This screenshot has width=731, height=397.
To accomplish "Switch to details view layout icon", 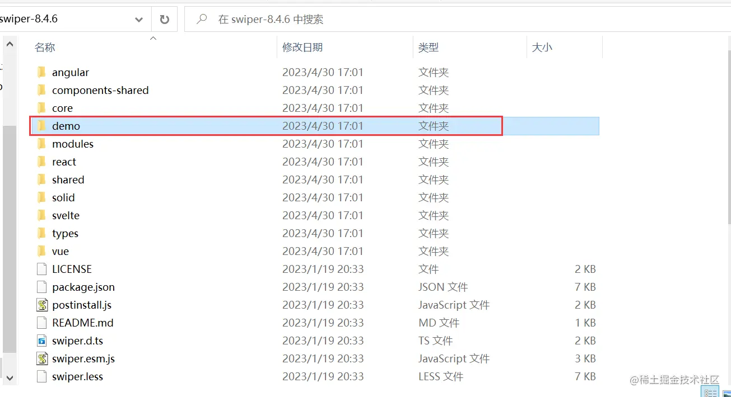I will pos(710,393).
